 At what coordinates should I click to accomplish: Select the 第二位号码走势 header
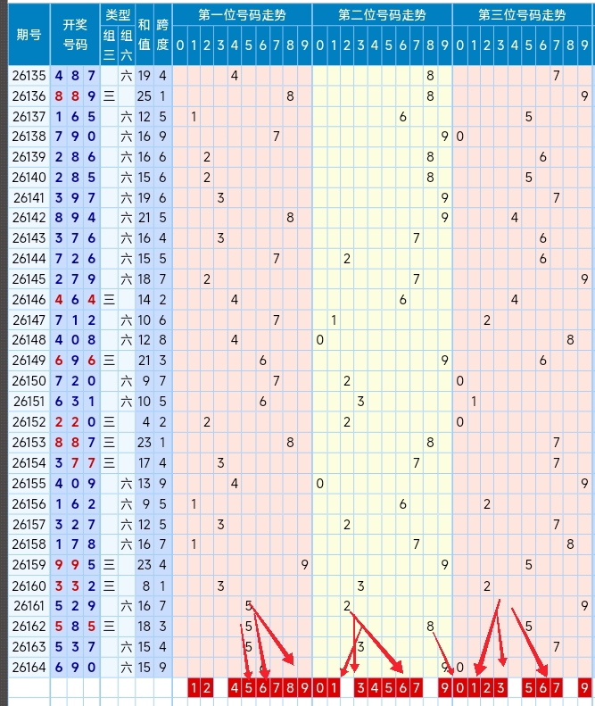point(382,15)
